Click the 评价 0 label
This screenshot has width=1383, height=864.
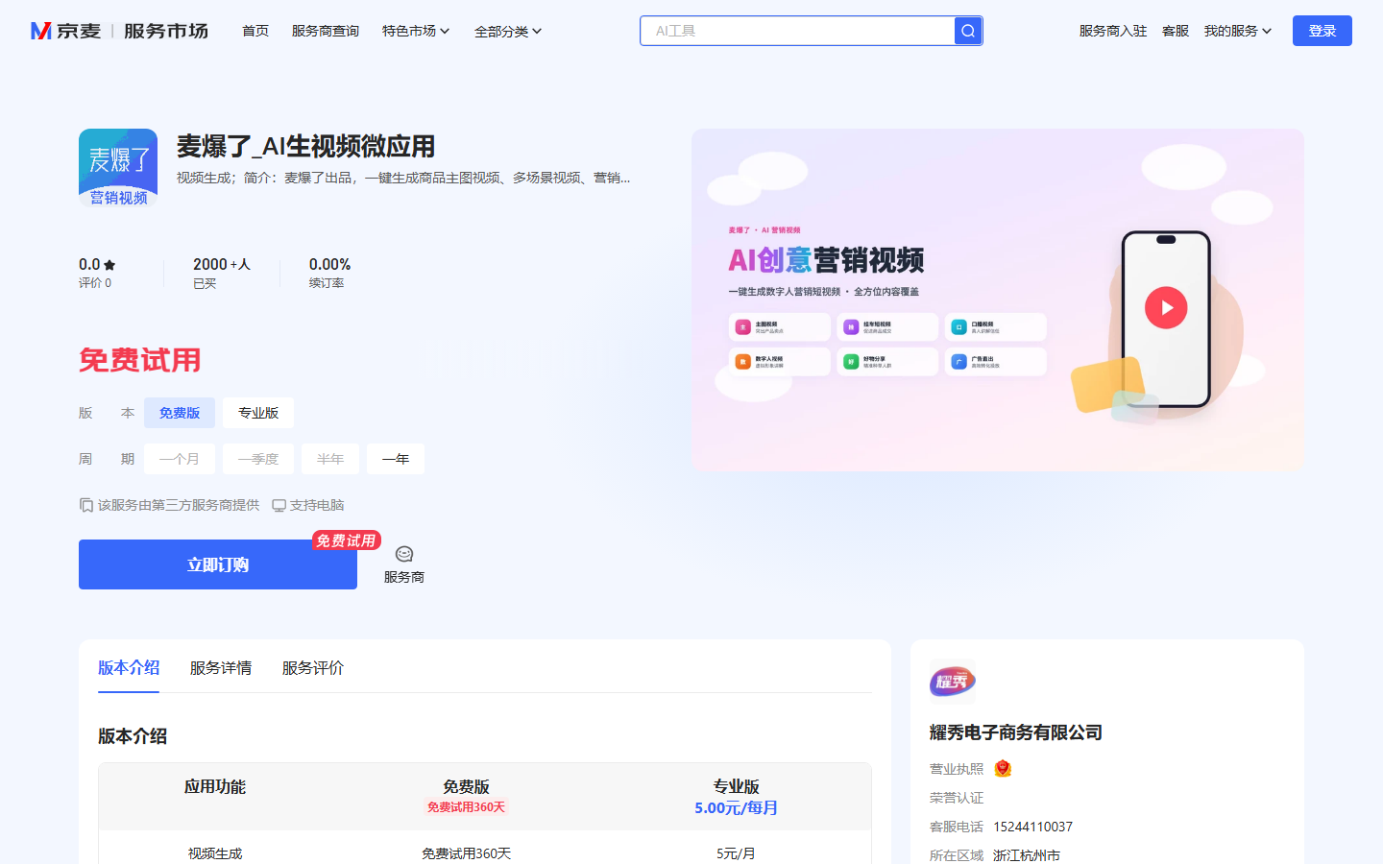pos(95,283)
